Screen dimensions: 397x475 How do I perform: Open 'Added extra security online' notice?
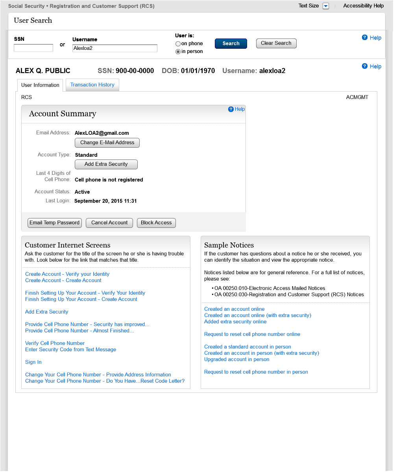coord(235,322)
